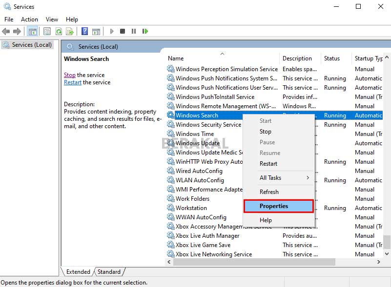Viewport: 391px width, 287px height.
Task: Click the Start Service play icon
Action: click(x=112, y=31)
